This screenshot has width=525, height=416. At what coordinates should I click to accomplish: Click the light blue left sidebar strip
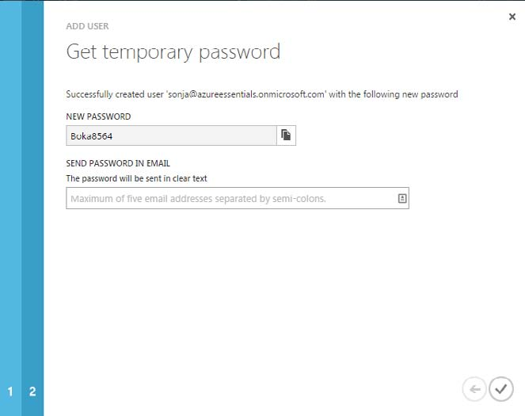click(x=10, y=198)
